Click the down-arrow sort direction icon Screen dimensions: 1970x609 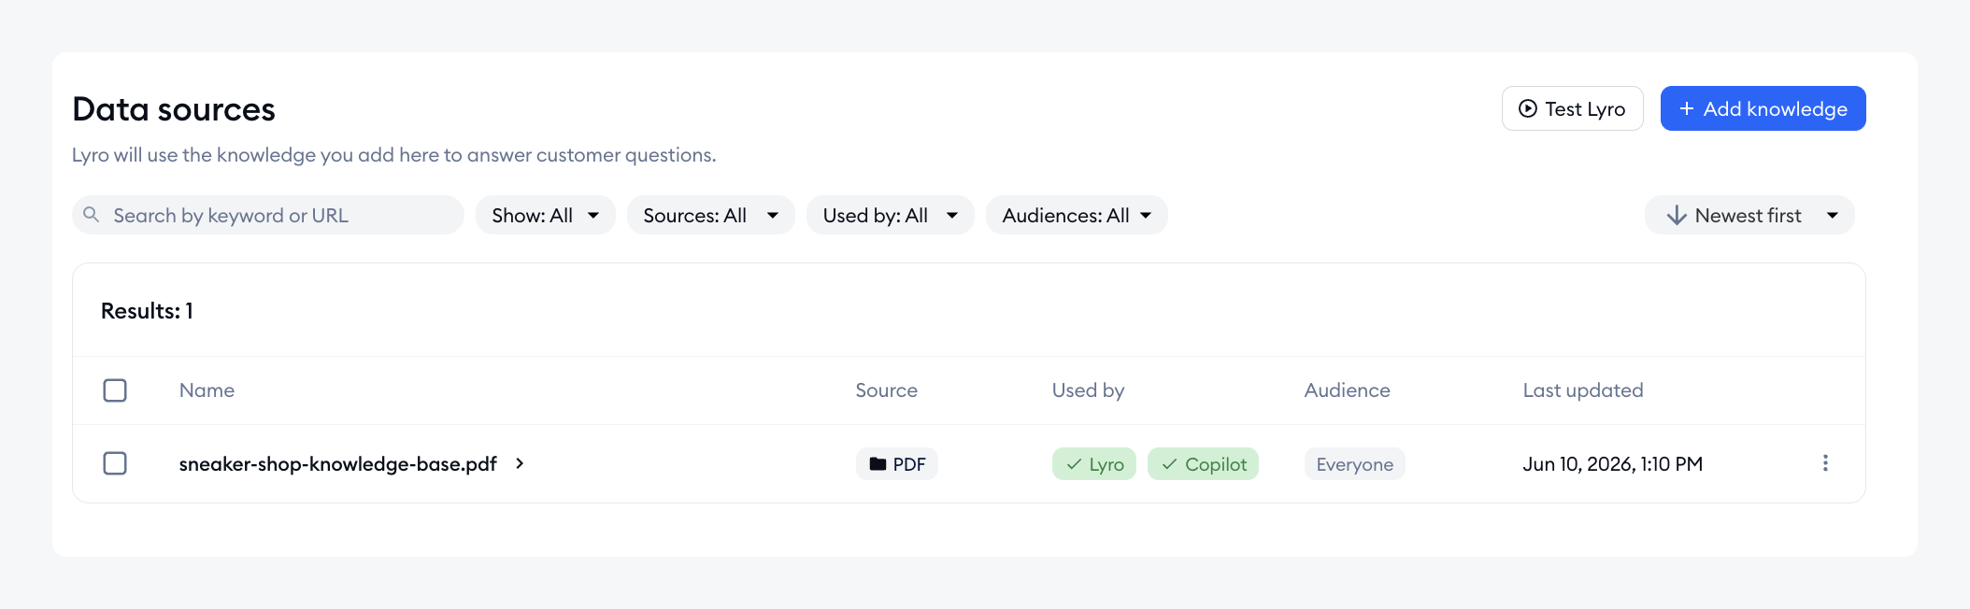pyautogui.click(x=1677, y=215)
